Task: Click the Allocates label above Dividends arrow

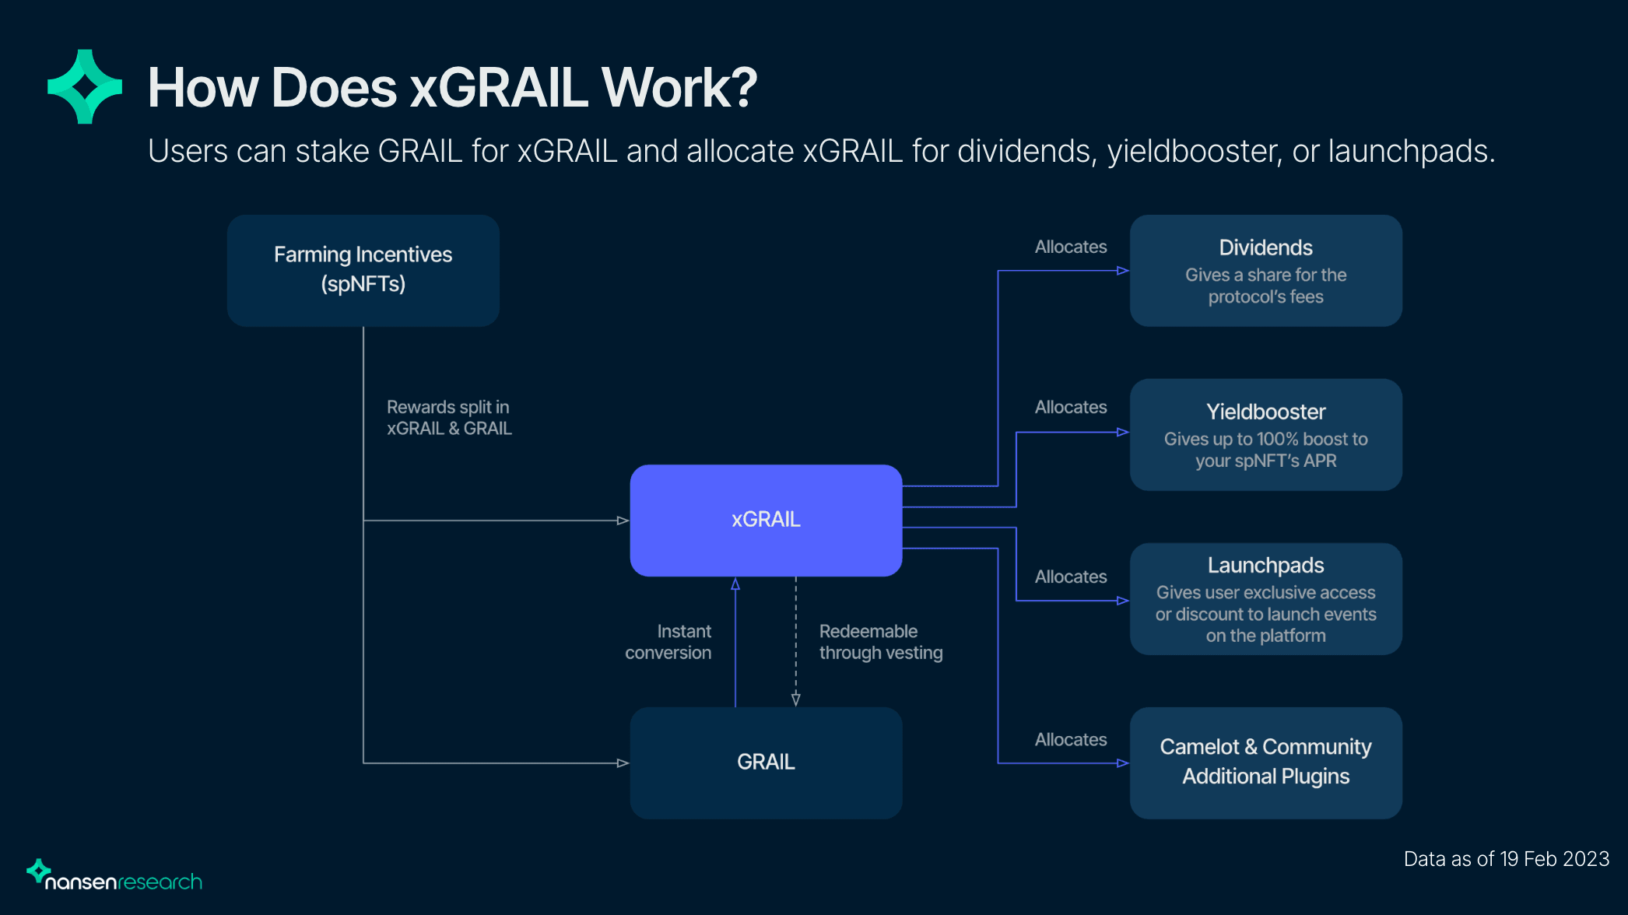Action: (x=1070, y=247)
